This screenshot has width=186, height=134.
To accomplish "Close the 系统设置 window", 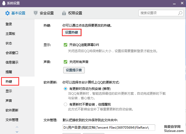I will coord(182,3).
